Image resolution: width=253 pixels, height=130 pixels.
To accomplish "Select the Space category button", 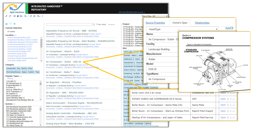I will (24, 72).
